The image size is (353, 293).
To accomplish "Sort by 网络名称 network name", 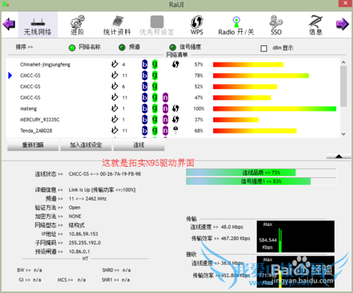I will [85, 47].
